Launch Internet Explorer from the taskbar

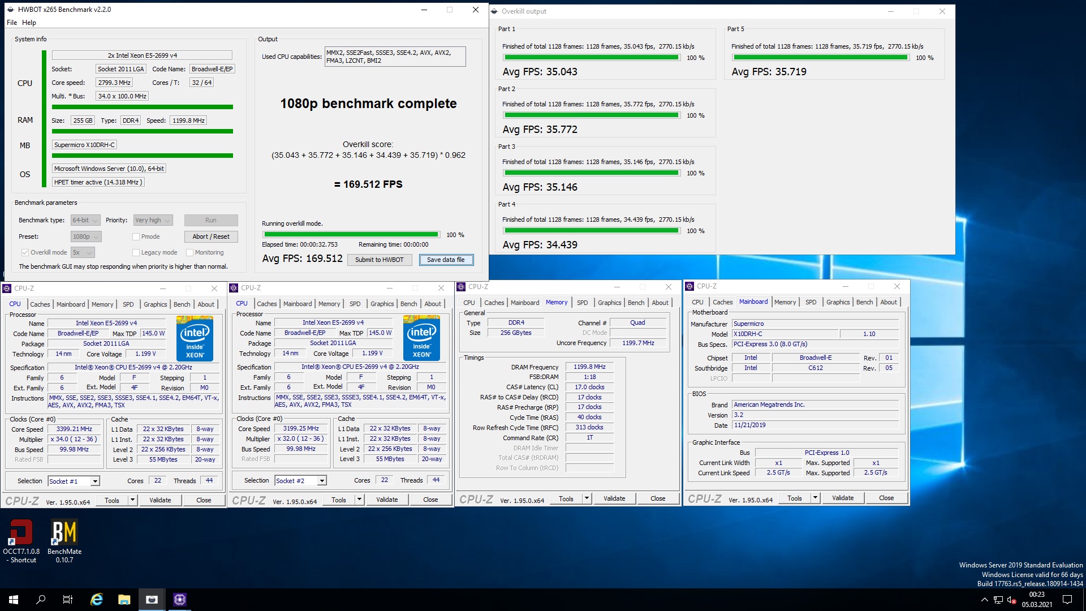point(97,600)
